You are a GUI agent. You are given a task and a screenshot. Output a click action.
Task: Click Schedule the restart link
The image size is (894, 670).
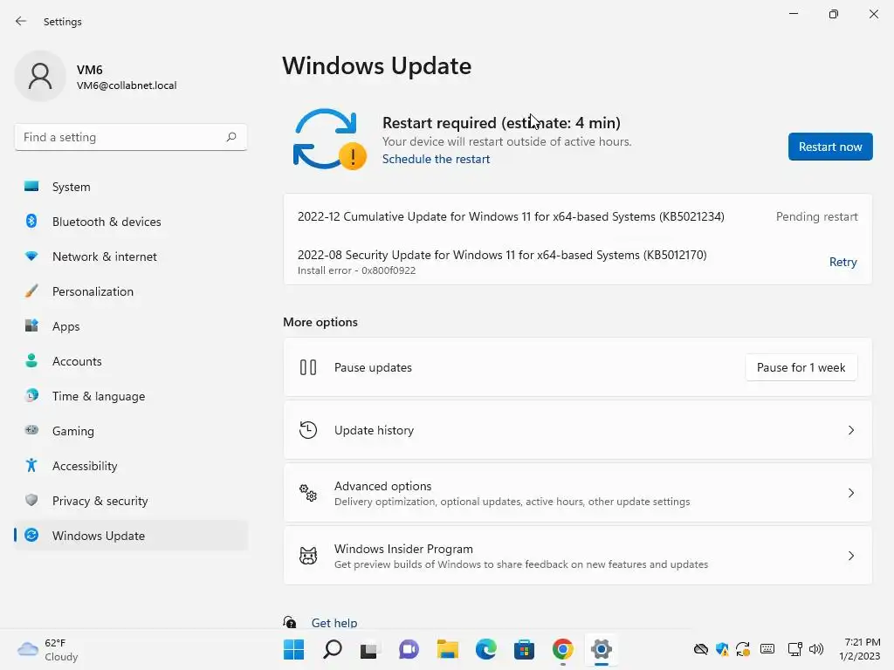point(436,159)
